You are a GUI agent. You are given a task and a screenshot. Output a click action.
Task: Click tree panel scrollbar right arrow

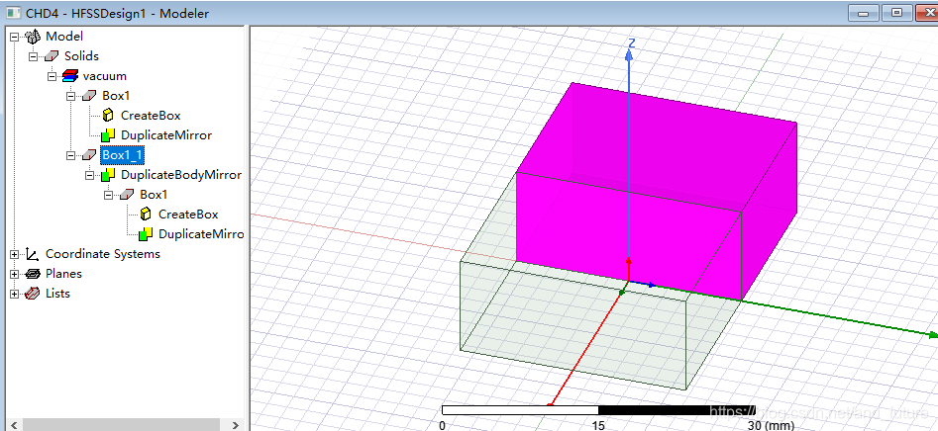236,425
